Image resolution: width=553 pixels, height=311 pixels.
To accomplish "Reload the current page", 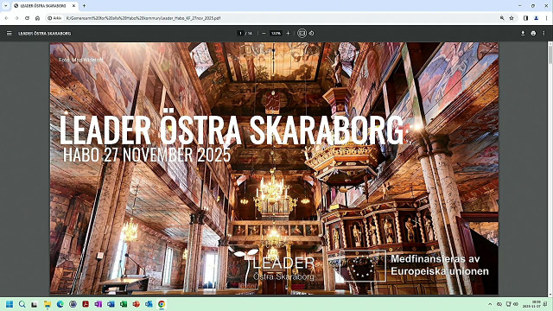I will (x=27, y=18).
